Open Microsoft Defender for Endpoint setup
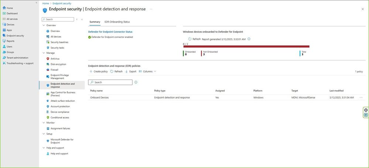The width and height of the screenshot is (369, 168). click(60, 141)
